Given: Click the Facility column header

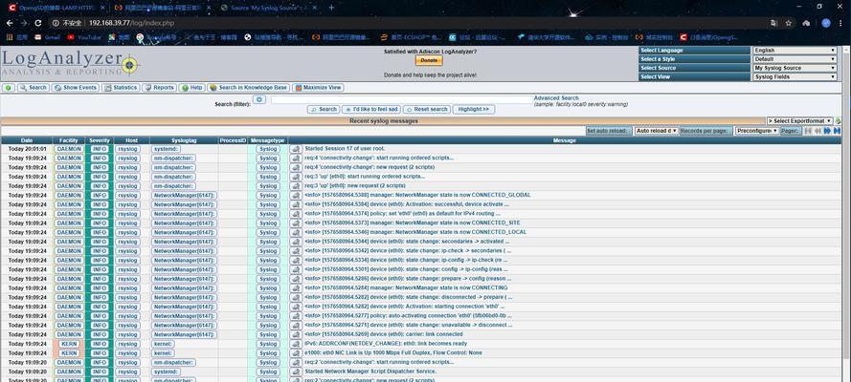Looking at the screenshot, I should click(69, 140).
